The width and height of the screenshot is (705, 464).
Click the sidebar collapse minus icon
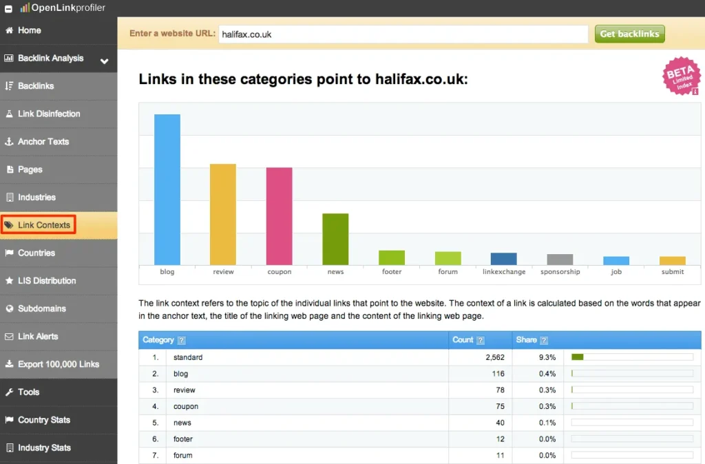coord(8,8)
